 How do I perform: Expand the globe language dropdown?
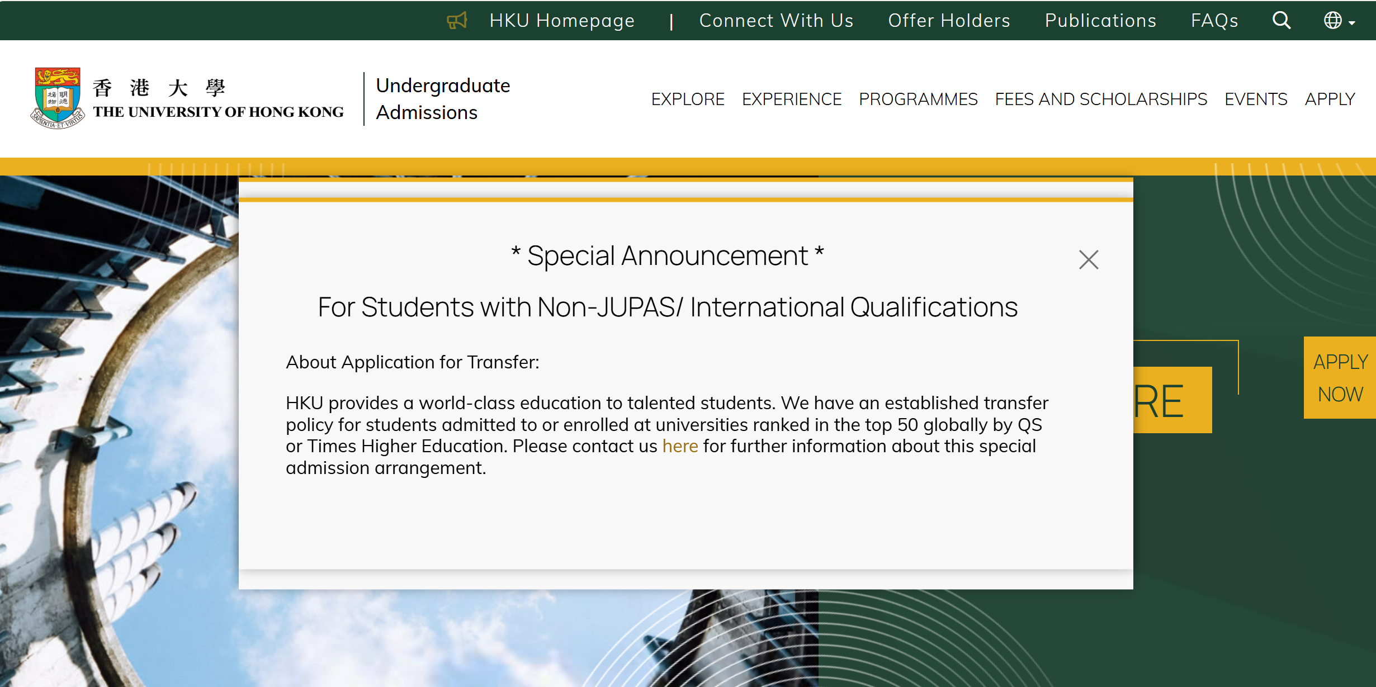click(x=1339, y=21)
